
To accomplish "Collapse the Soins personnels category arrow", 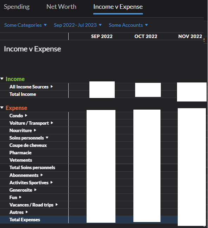I will tap(47, 137).
